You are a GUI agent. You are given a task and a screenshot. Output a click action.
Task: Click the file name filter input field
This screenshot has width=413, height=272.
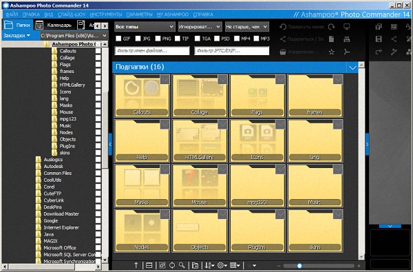pos(152,50)
